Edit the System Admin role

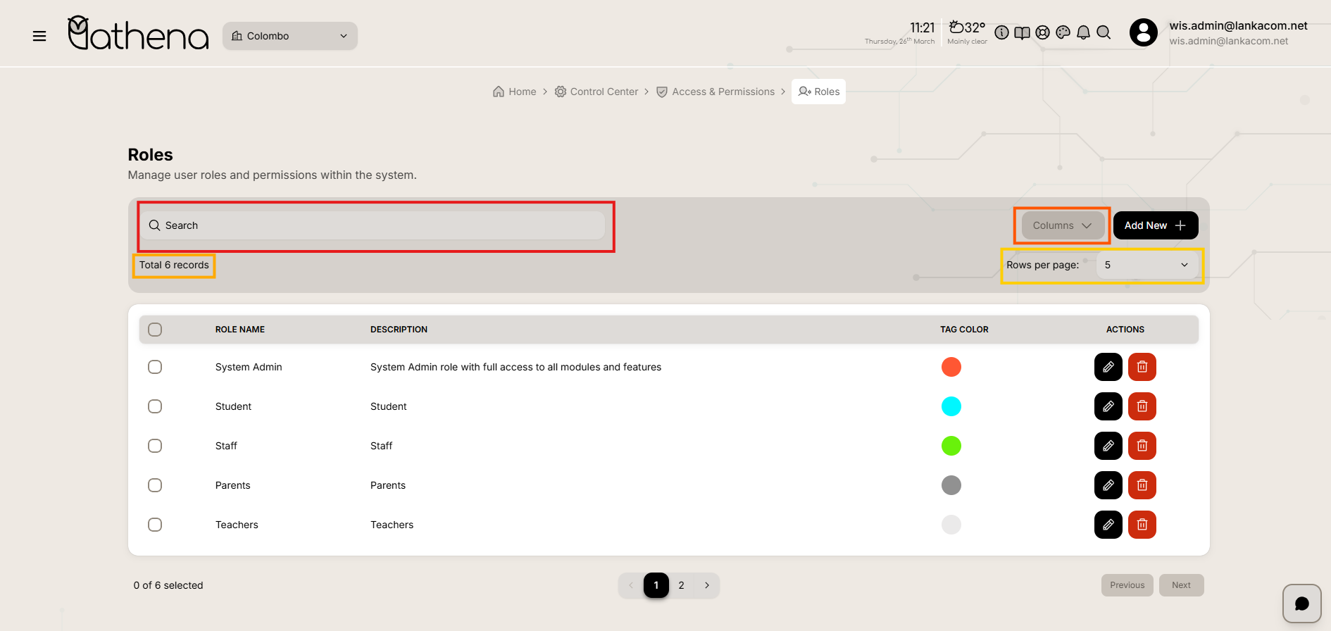[1108, 367]
